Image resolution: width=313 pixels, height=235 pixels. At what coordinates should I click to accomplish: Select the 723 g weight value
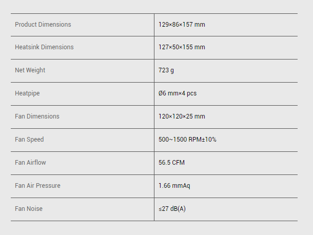166,70
